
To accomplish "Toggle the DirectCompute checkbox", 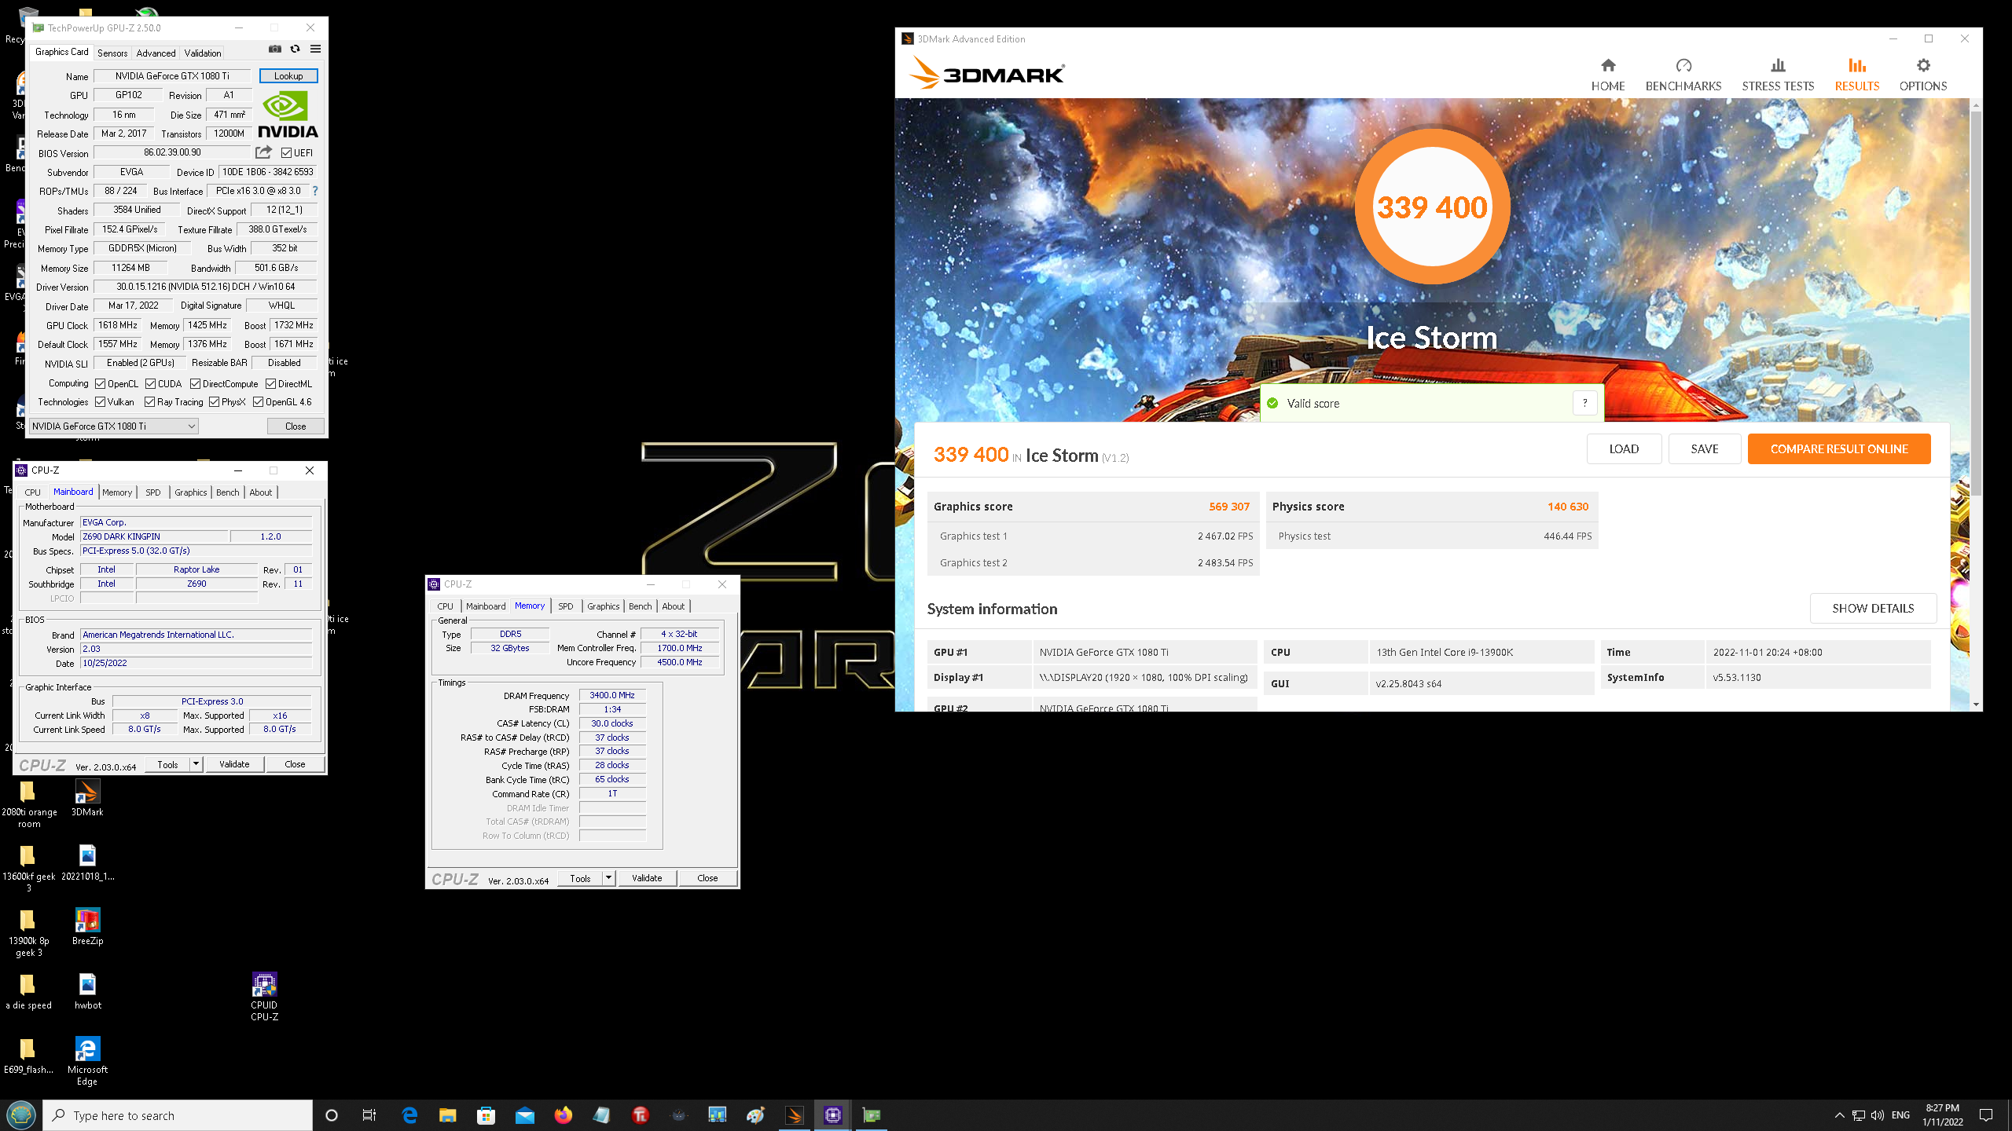I will (196, 384).
